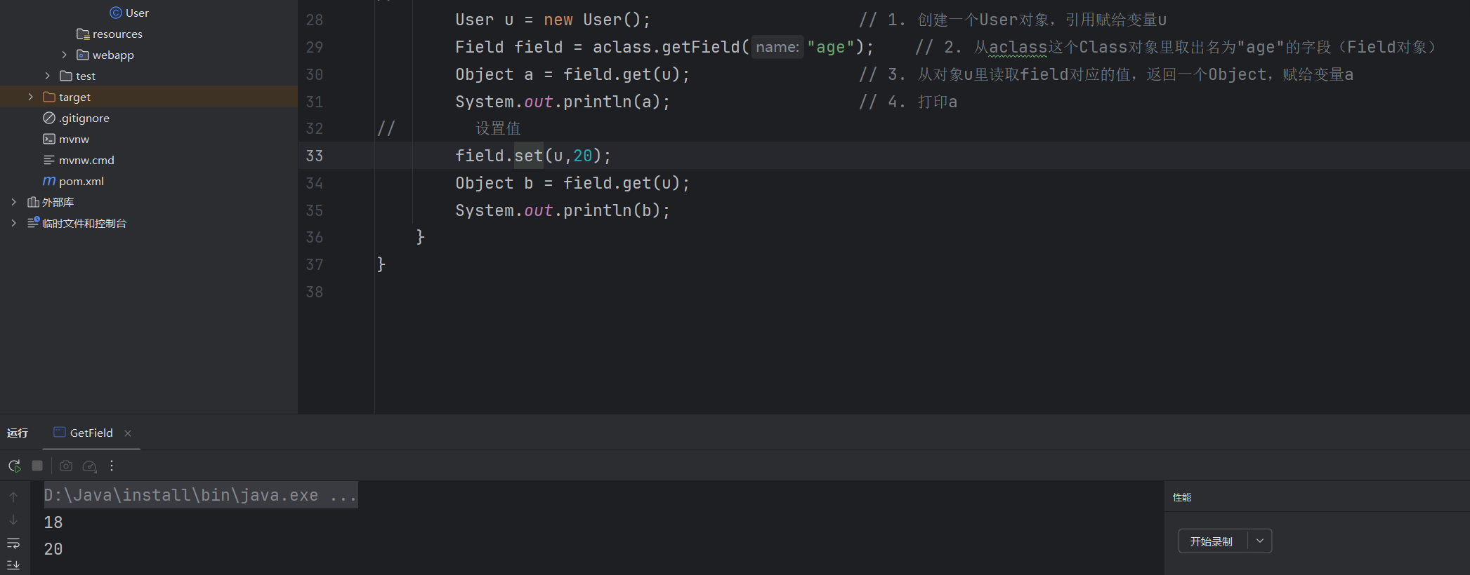Click the name: parameter hint on line 29

click(777, 47)
